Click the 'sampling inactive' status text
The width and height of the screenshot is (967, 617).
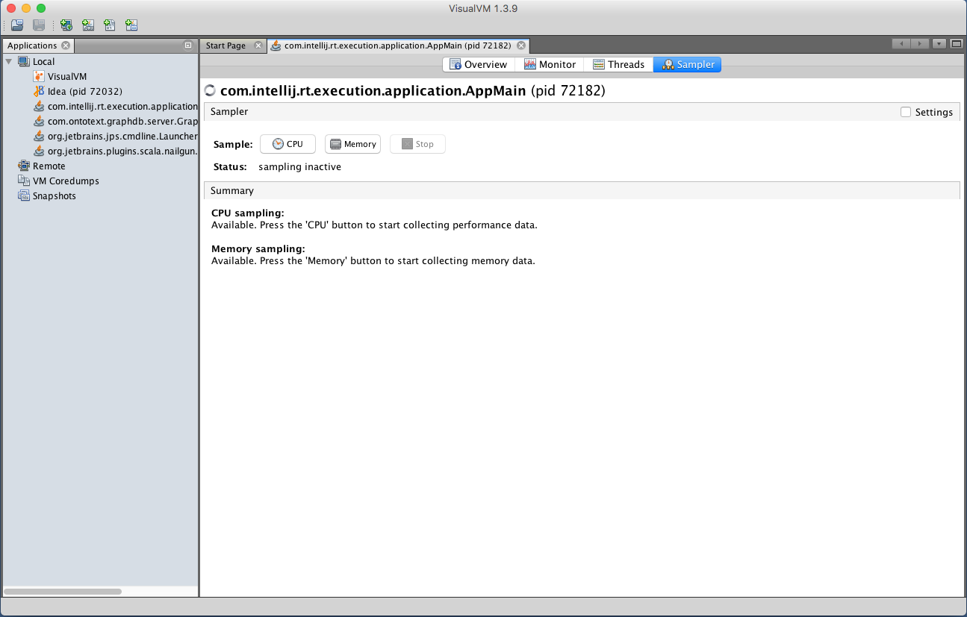(299, 167)
